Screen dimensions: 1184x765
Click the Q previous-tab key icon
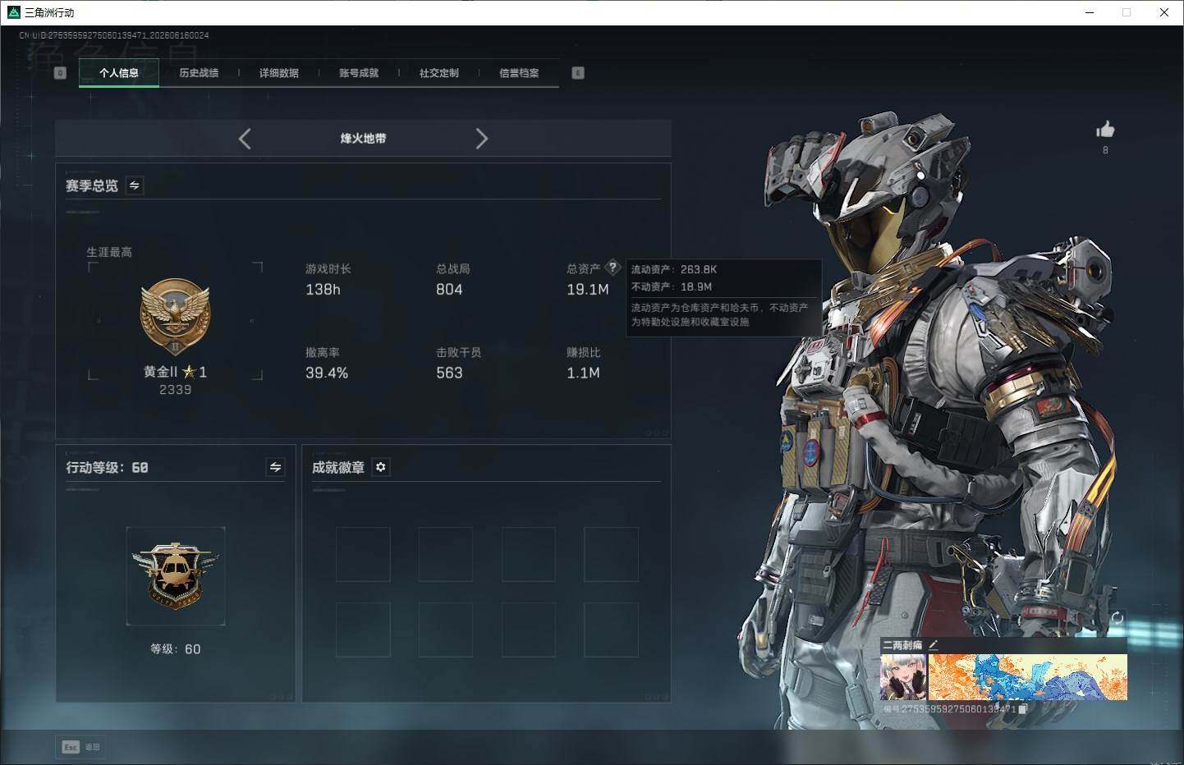coord(60,73)
